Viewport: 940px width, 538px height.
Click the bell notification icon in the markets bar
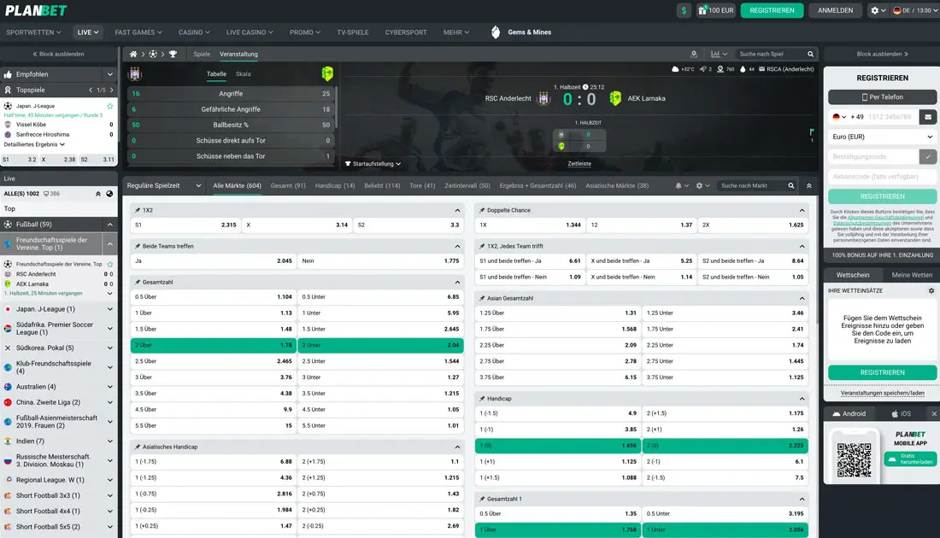click(x=679, y=185)
